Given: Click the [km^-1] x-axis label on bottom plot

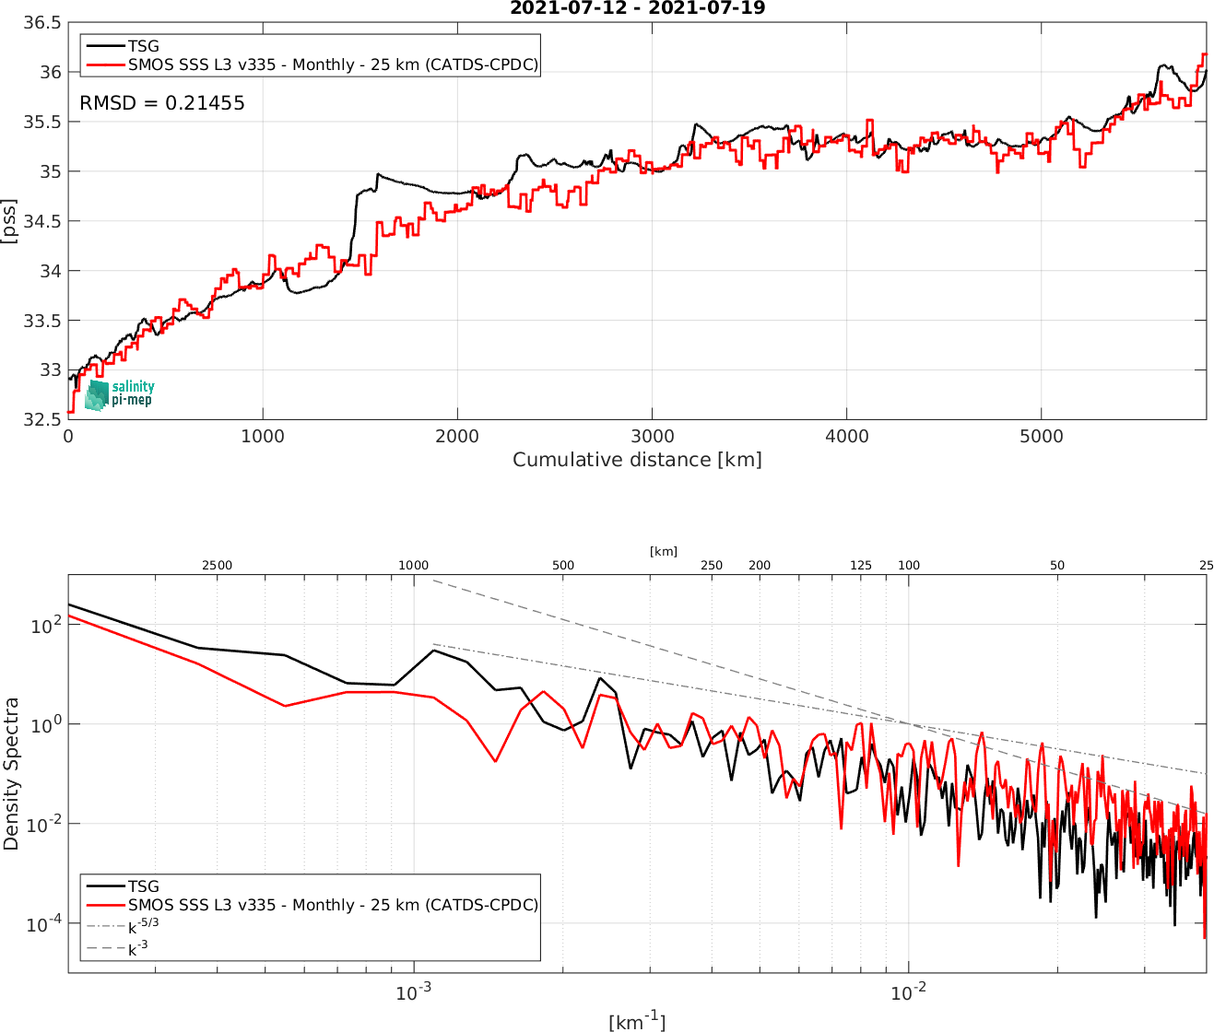Looking at the screenshot, I should tap(637, 1020).
